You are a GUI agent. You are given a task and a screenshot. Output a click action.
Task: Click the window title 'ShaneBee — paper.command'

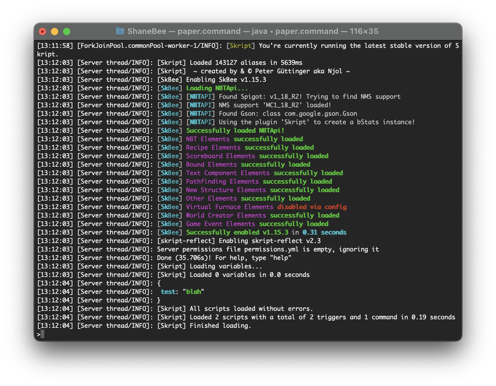point(184,31)
